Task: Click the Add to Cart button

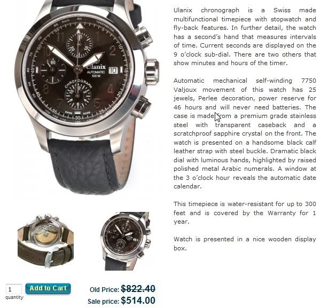Action: click(x=48, y=288)
